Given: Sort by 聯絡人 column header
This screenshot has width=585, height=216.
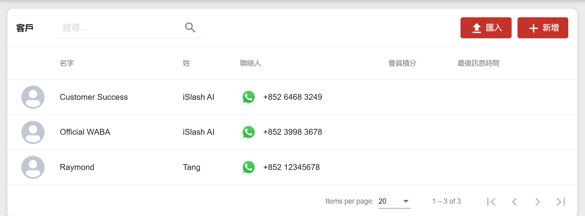Looking at the screenshot, I should click(251, 63).
